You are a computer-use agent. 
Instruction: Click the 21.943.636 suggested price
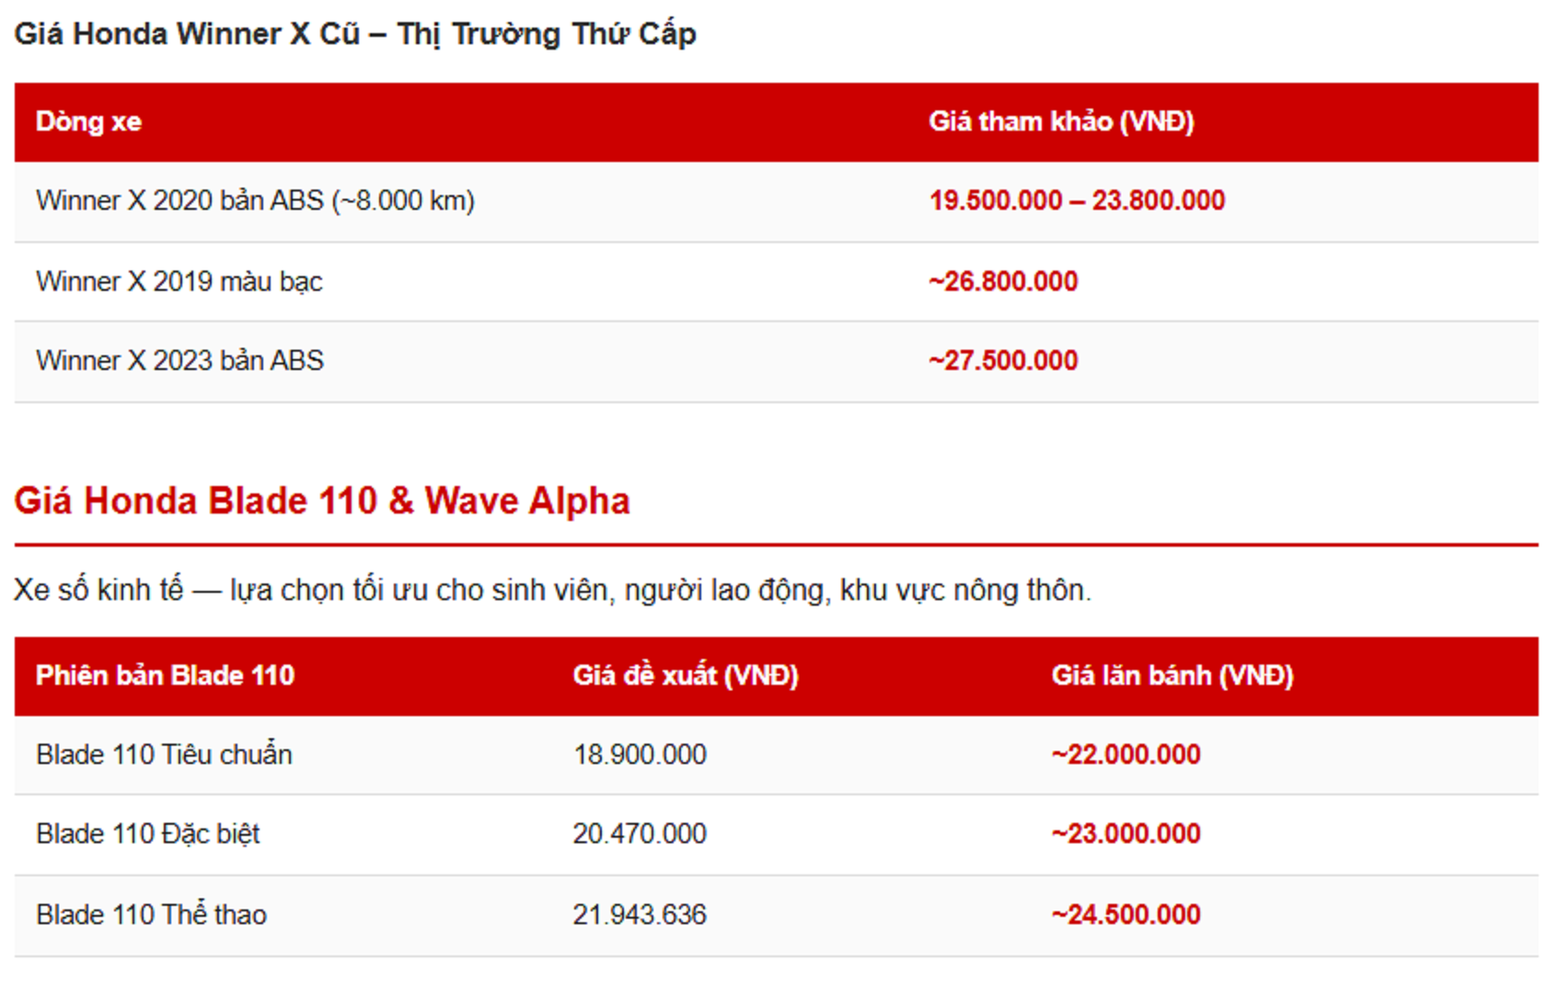tap(640, 915)
